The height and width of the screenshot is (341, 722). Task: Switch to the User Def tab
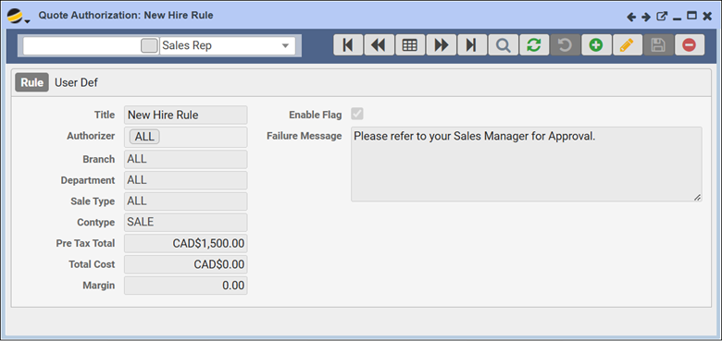pyautogui.click(x=77, y=83)
